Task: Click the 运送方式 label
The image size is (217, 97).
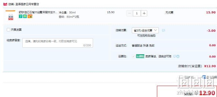Action: (121, 45)
